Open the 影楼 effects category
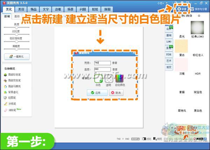The height and width of the screenshot is (150, 210). click(169, 48)
